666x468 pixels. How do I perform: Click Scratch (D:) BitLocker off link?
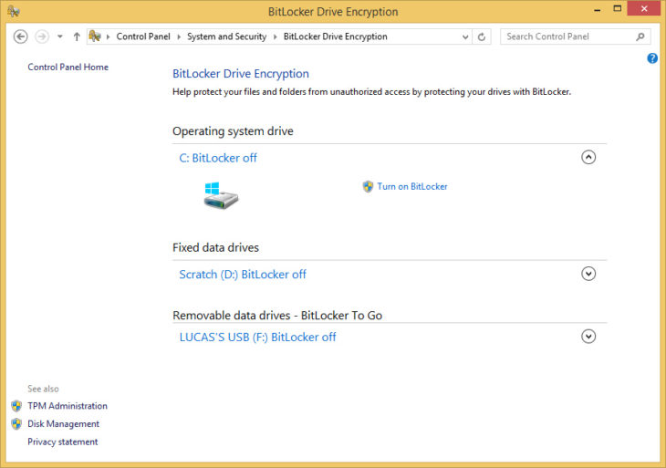[x=243, y=275]
